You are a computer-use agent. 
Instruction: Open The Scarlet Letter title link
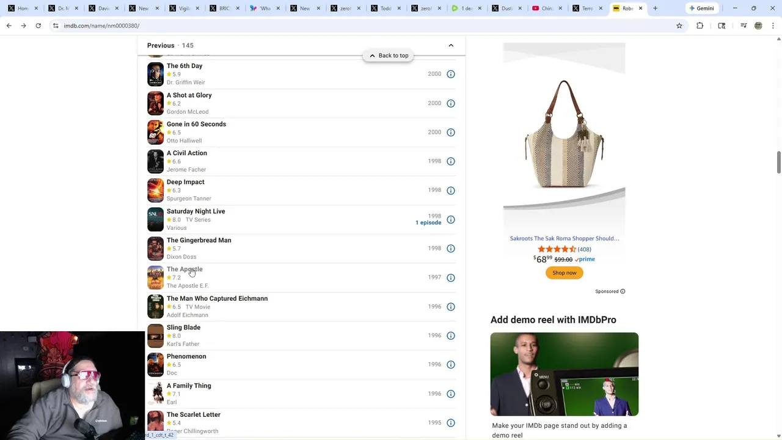click(x=193, y=415)
